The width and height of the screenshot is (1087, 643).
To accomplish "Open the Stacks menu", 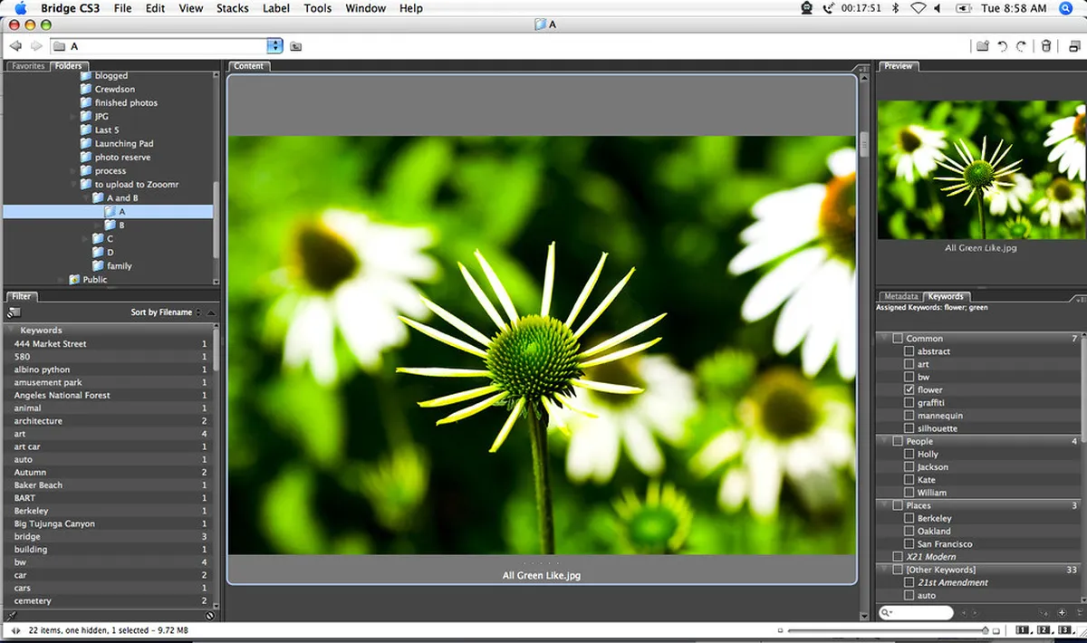I will (x=232, y=8).
